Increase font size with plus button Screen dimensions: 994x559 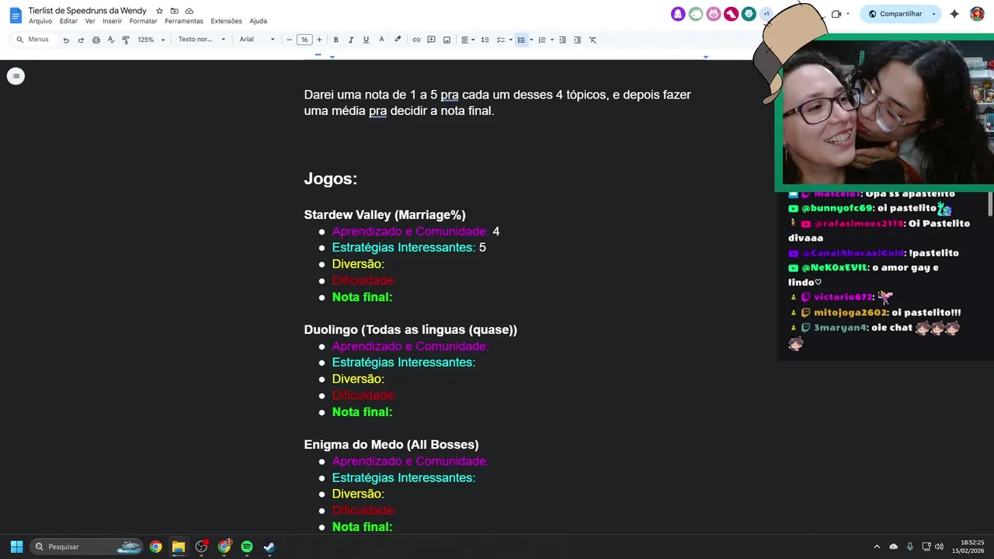318,40
